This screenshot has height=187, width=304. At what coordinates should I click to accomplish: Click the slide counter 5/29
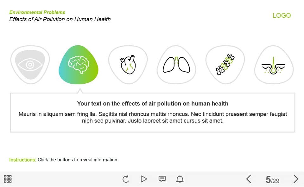pyautogui.click(x=272, y=180)
